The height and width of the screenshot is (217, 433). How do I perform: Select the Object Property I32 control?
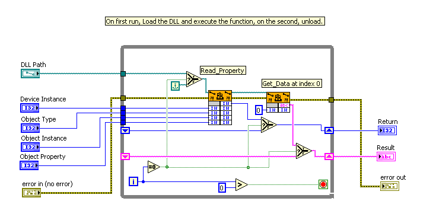29,165
